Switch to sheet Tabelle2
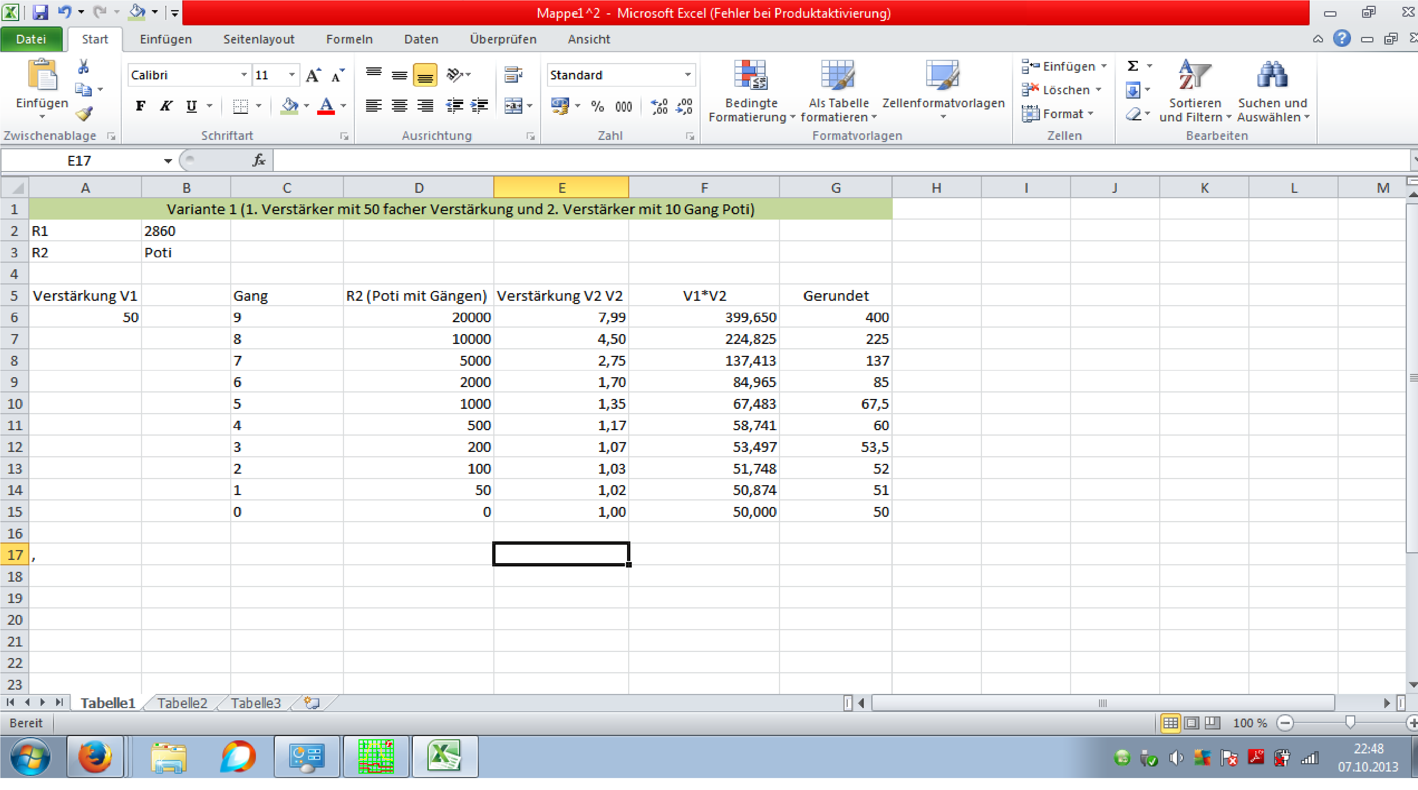The image size is (1418, 790). [182, 703]
